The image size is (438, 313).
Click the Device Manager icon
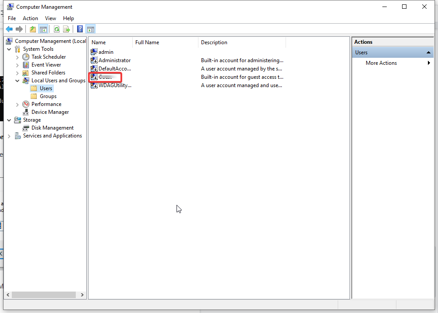tap(26, 112)
